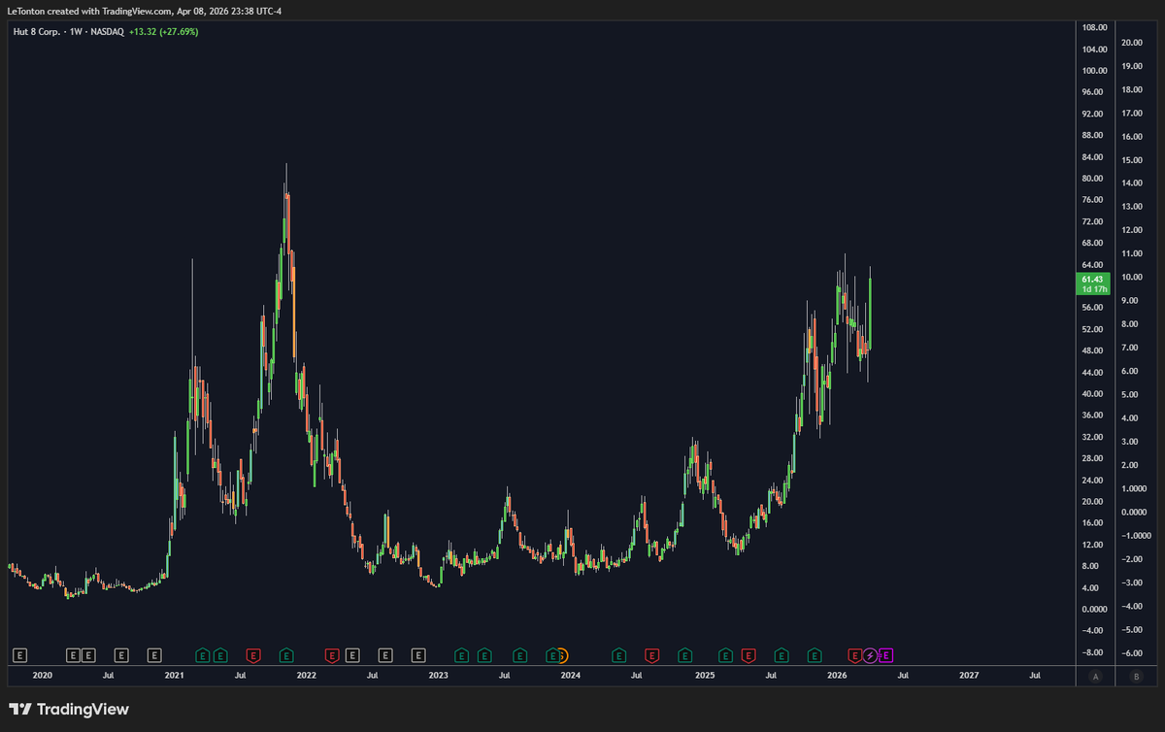Open the purple lightning event marker
Image resolution: width=1165 pixels, height=732 pixels.
coord(871,655)
